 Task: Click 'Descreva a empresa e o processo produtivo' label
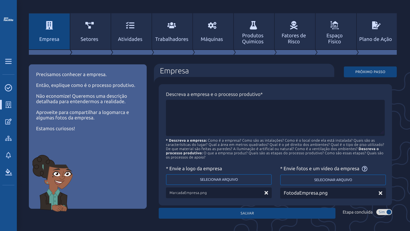(214, 94)
